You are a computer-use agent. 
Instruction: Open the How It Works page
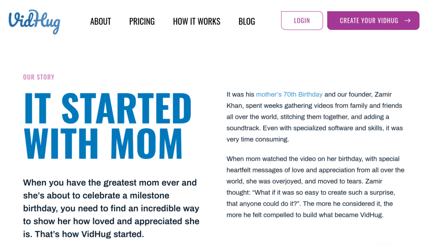(196, 21)
